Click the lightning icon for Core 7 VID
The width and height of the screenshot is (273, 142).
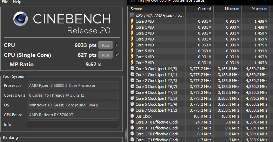(132, 63)
